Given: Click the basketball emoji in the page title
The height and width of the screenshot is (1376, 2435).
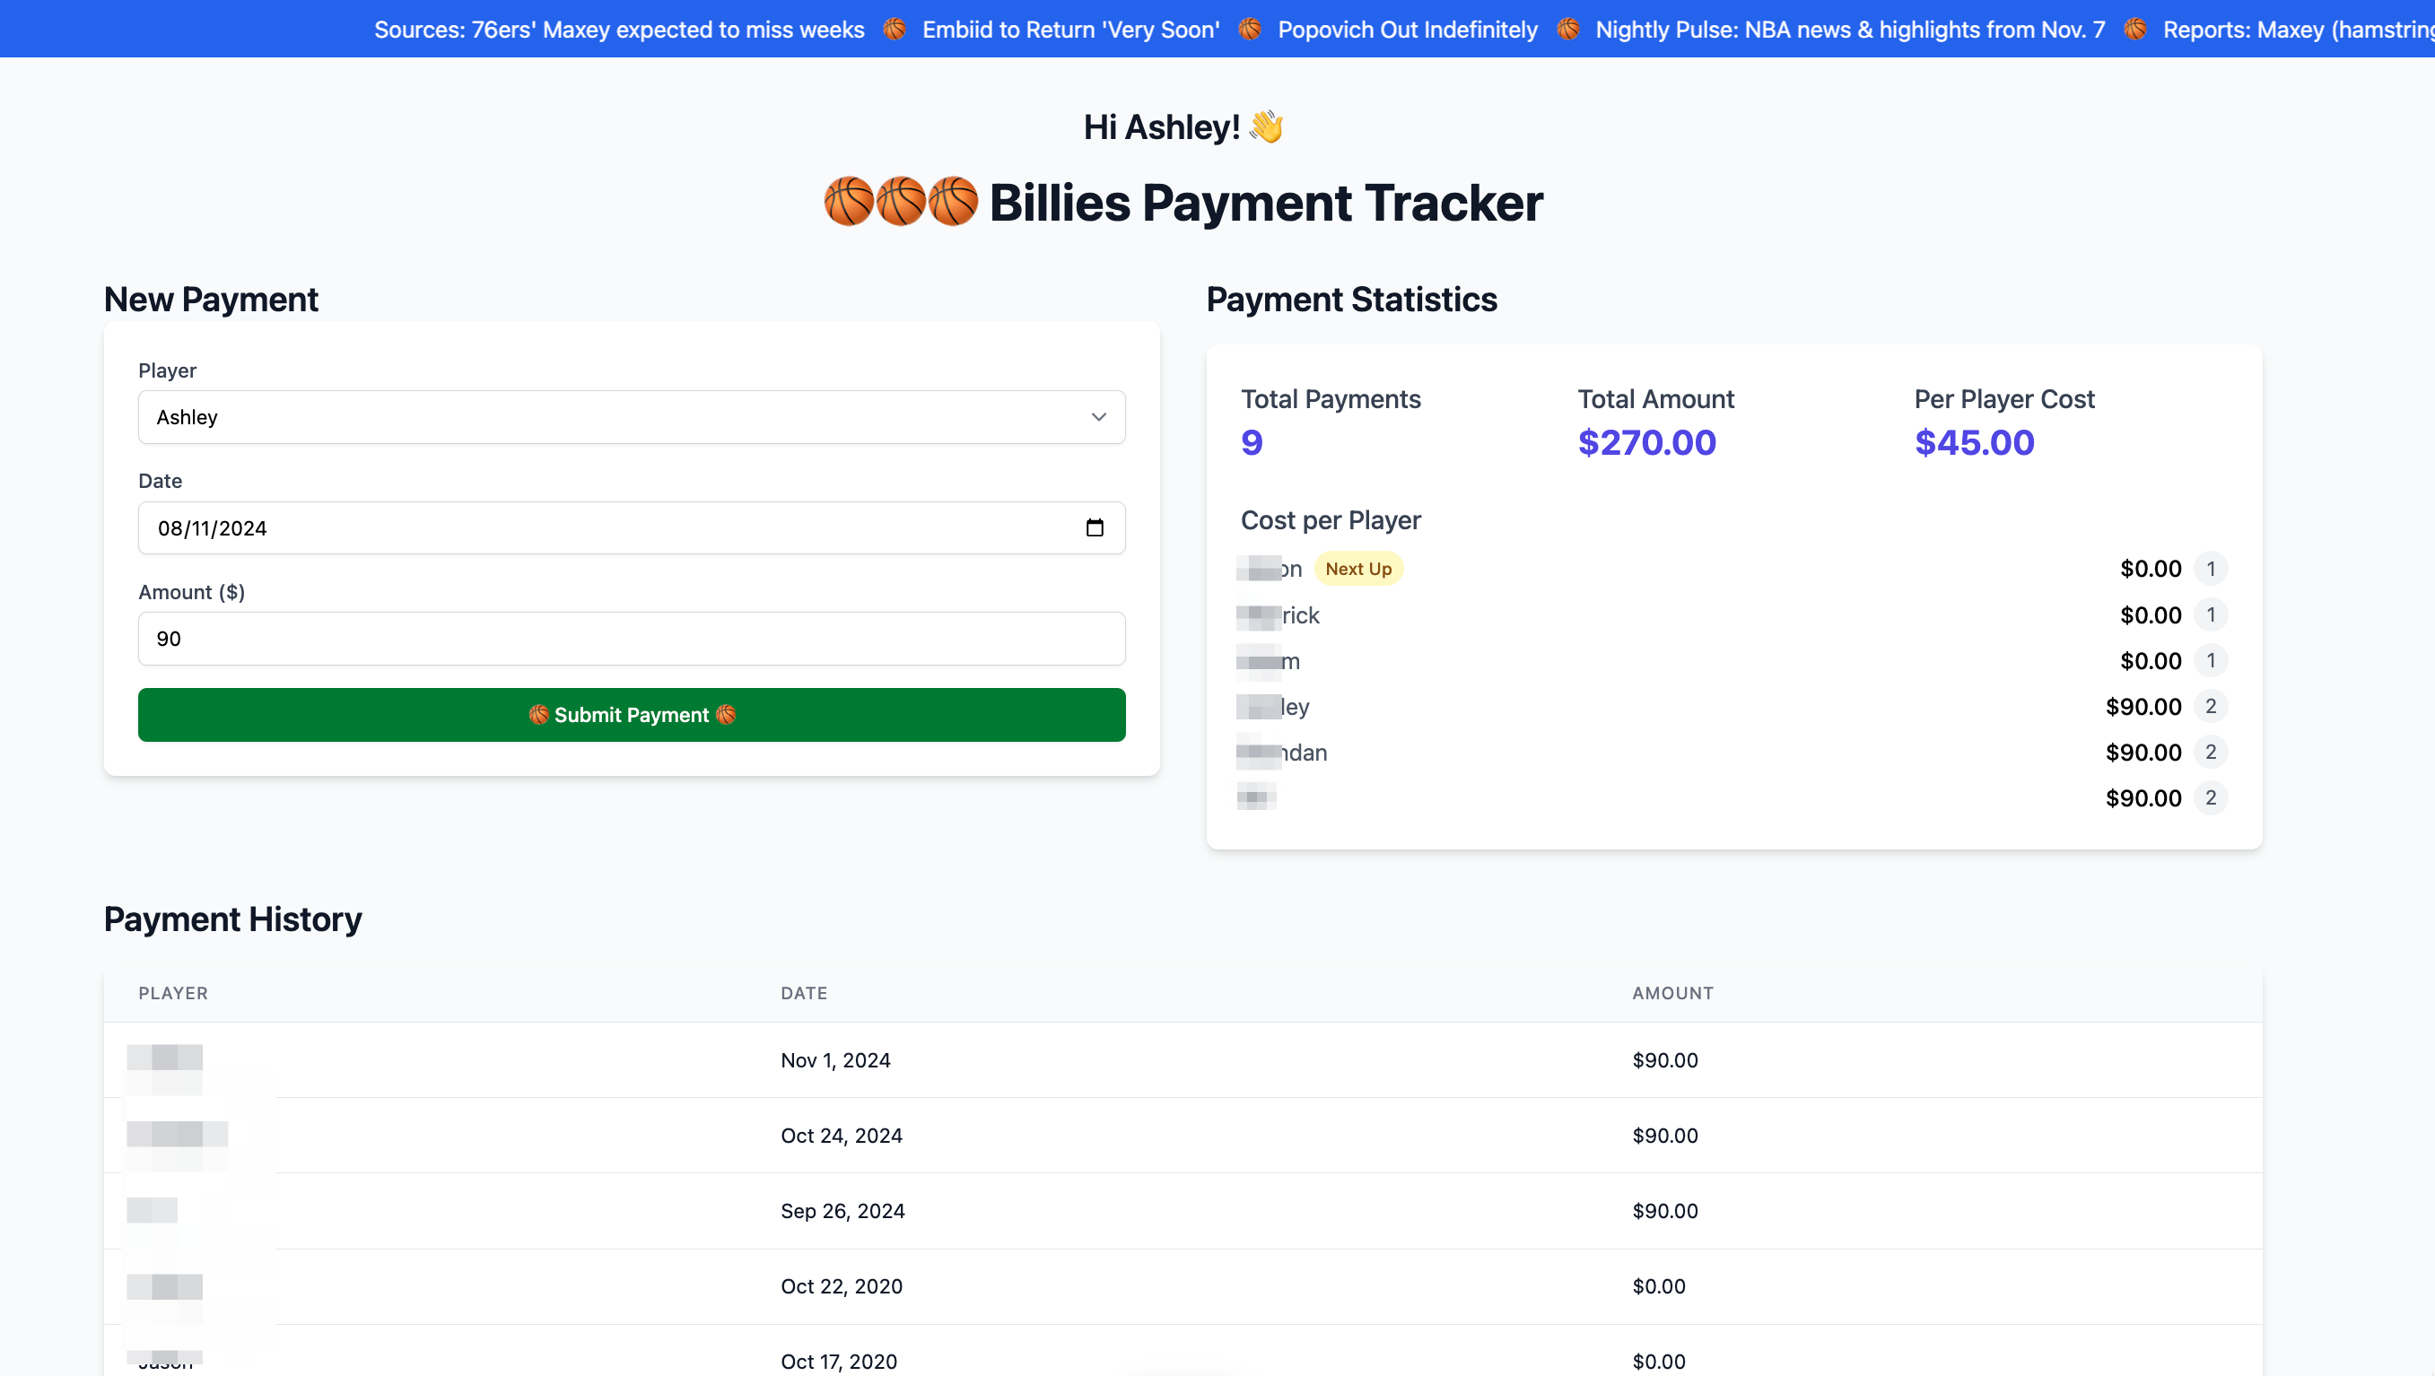Looking at the screenshot, I should pos(848,201).
